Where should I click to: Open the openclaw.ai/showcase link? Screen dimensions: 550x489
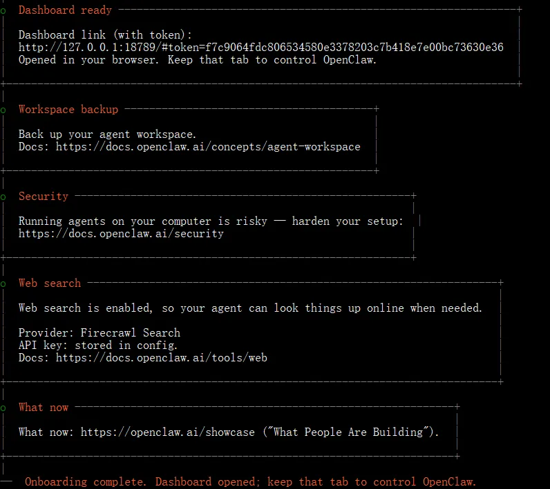168,432
